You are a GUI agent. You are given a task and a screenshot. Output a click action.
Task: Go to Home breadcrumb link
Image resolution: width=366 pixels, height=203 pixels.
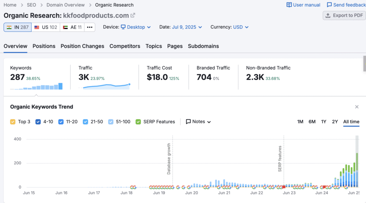coord(10,5)
